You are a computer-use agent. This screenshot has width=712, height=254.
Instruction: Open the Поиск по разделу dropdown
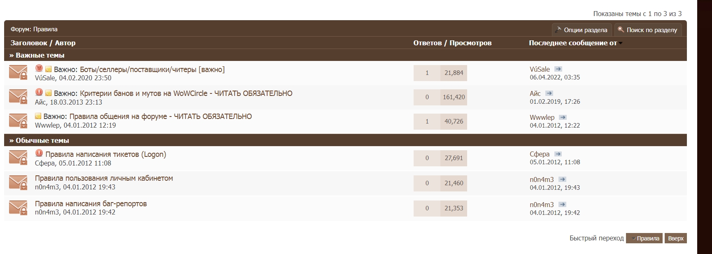pyautogui.click(x=648, y=30)
